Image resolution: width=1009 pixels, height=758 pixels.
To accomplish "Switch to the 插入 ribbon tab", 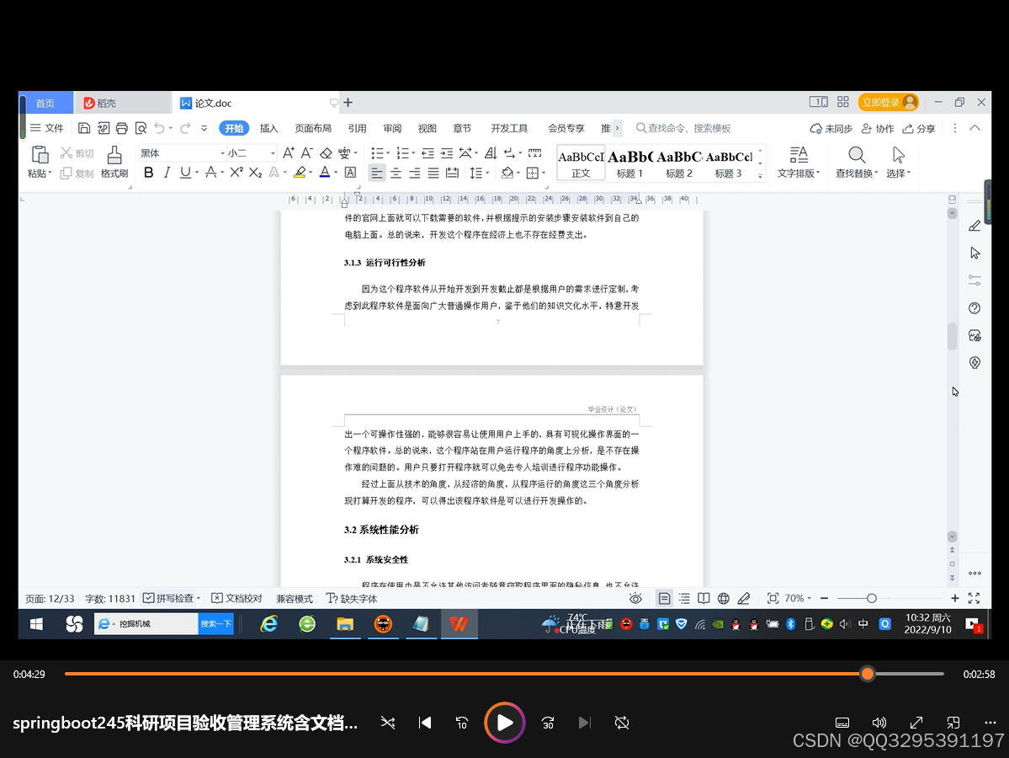I will (269, 128).
